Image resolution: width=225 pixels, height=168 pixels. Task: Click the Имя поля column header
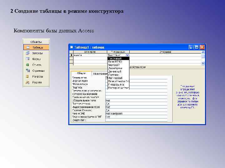coord(90,52)
